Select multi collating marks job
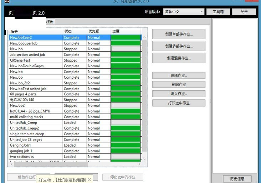Viewport: 261px width, 183px height. pyautogui.click(x=75, y=117)
